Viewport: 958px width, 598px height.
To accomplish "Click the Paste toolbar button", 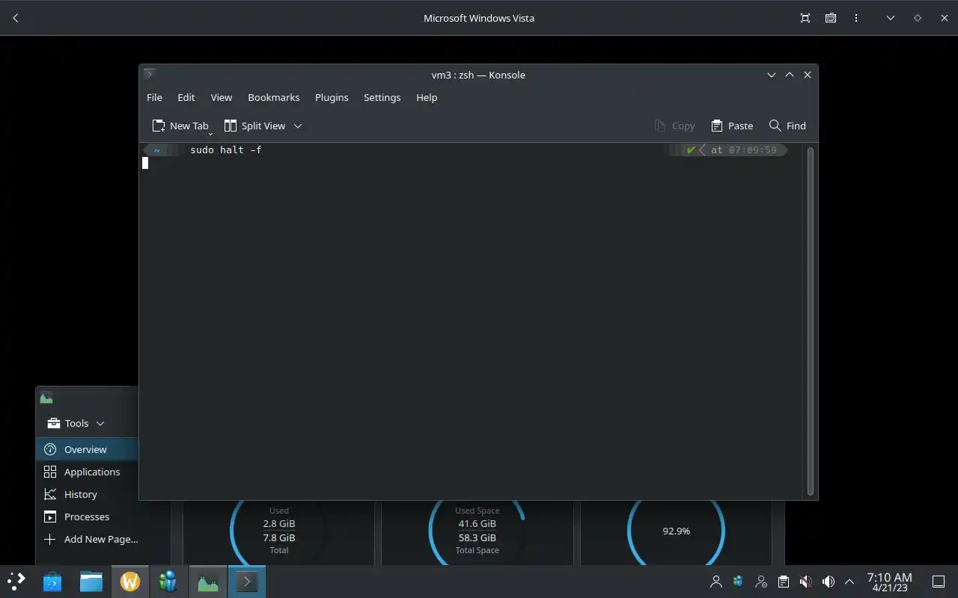I will pos(732,126).
